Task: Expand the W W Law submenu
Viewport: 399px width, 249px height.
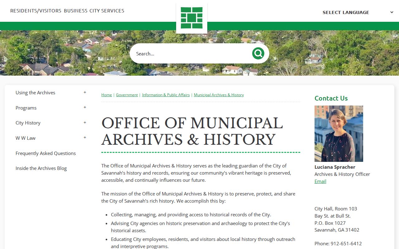Action: (85, 138)
